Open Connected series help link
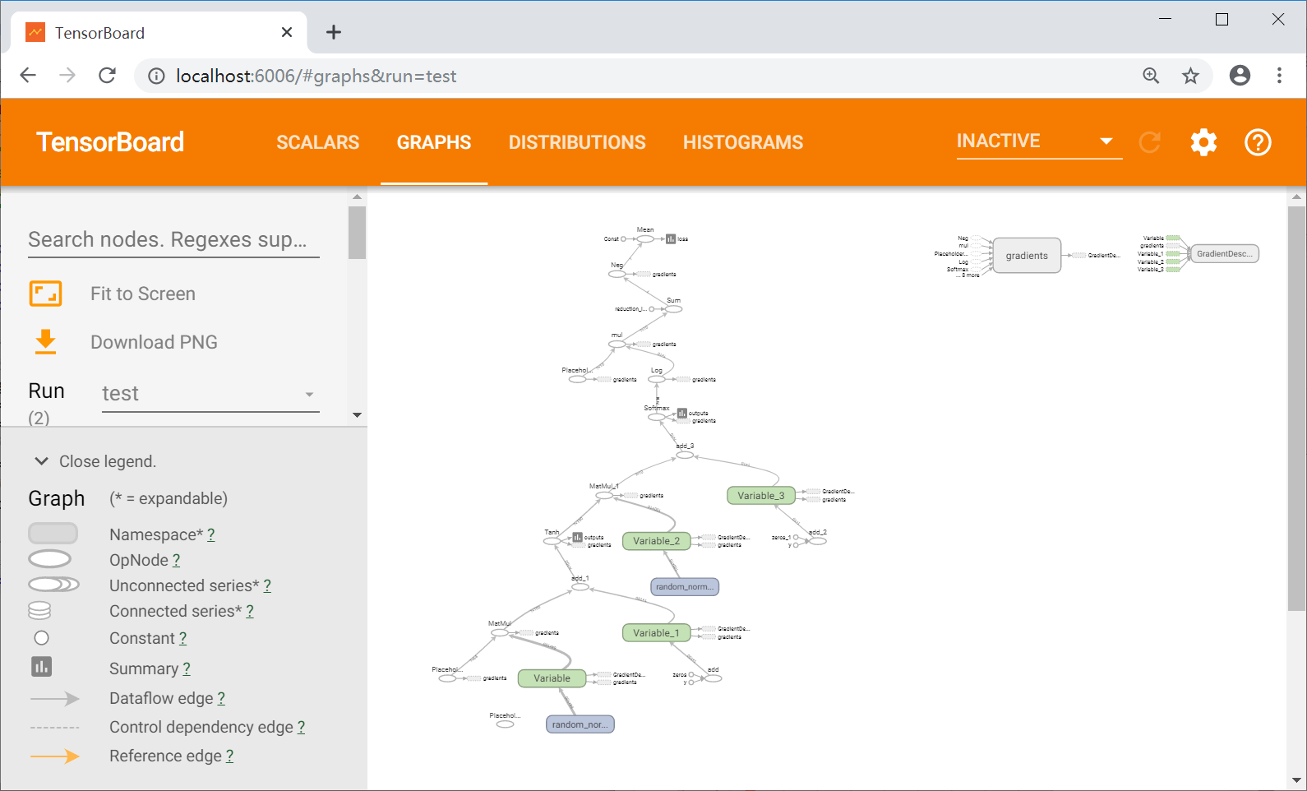1307x791 pixels. [250, 611]
